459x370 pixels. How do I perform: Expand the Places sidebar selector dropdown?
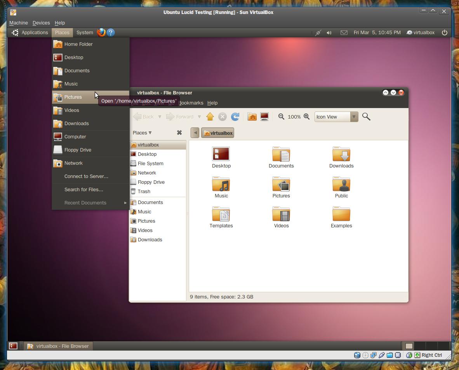[x=142, y=133]
